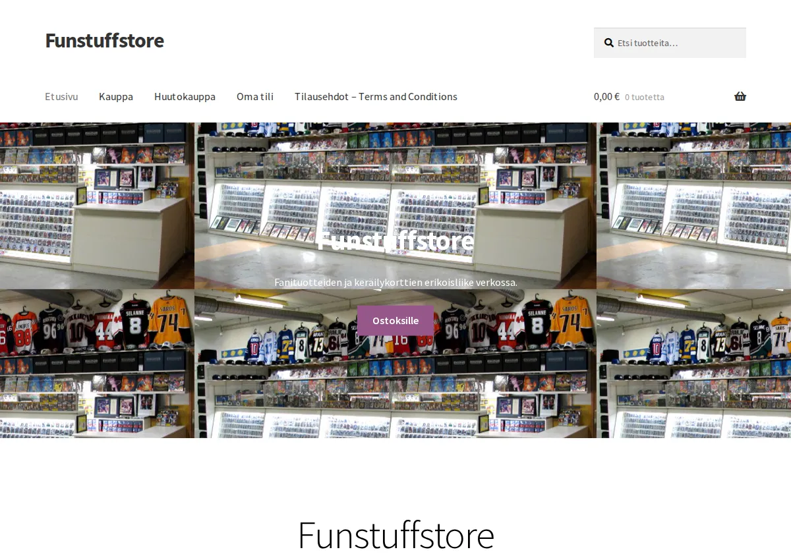Click the product search field
Viewport: 791px width, 560px height.
(x=670, y=43)
